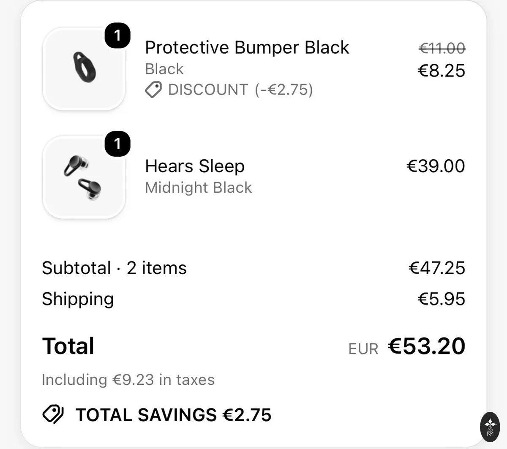Select the Protective Bumper Black title
This screenshot has width=507, height=449.
tap(247, 47)
